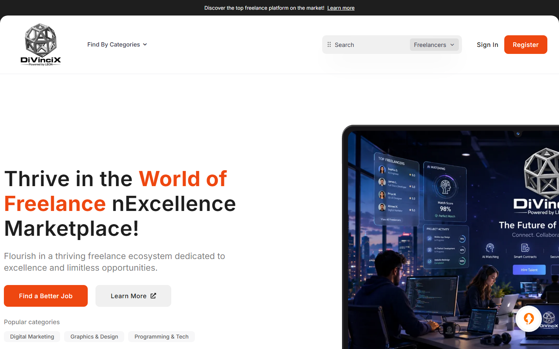This screenshot has width=559, height=349.
Task: Click the DiVinciX logo in the header
Action: coord(41,45)
